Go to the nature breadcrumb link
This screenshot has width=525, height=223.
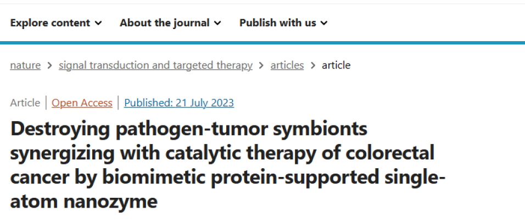25,65
